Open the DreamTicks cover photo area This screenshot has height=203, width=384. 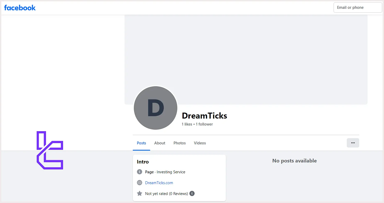click(246, 59)
